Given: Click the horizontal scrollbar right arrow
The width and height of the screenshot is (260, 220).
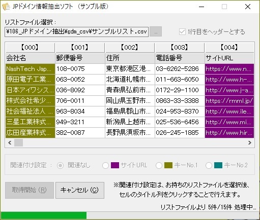Looking at the screenshot, I should coord(249,143).
